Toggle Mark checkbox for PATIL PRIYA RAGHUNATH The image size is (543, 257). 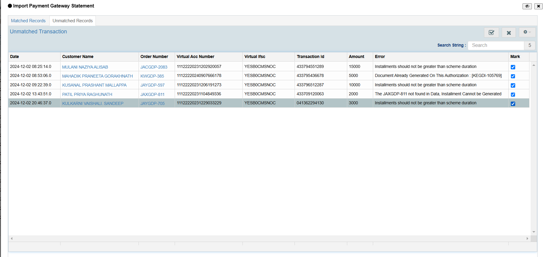pyautogui.click(x=513, y=94)
